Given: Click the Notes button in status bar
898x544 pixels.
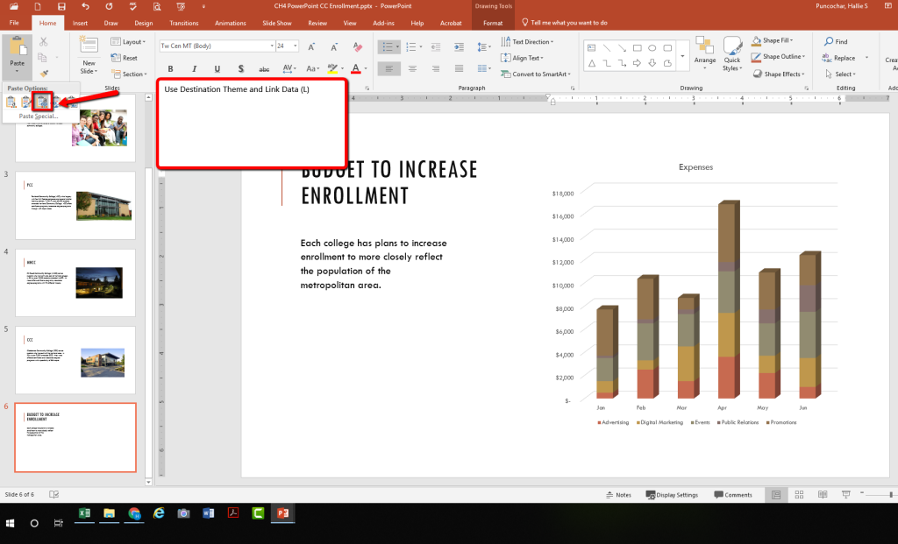Looking at the screenshot, I should (x=619, y=494).
